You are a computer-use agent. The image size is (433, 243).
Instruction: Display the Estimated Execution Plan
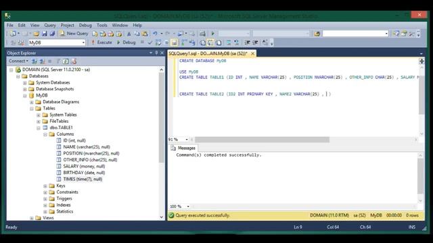click(x=158, y=43)
